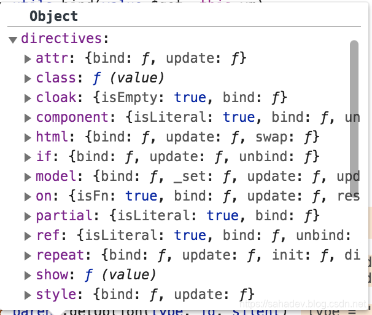Expand the component directive entry
The width and height of the screenshot is (372, 315).
[x=28, y=118]
